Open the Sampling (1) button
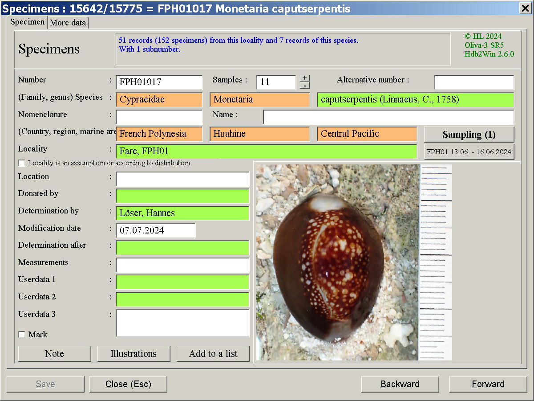The image size is (534, 401). (x=469, y=135)
